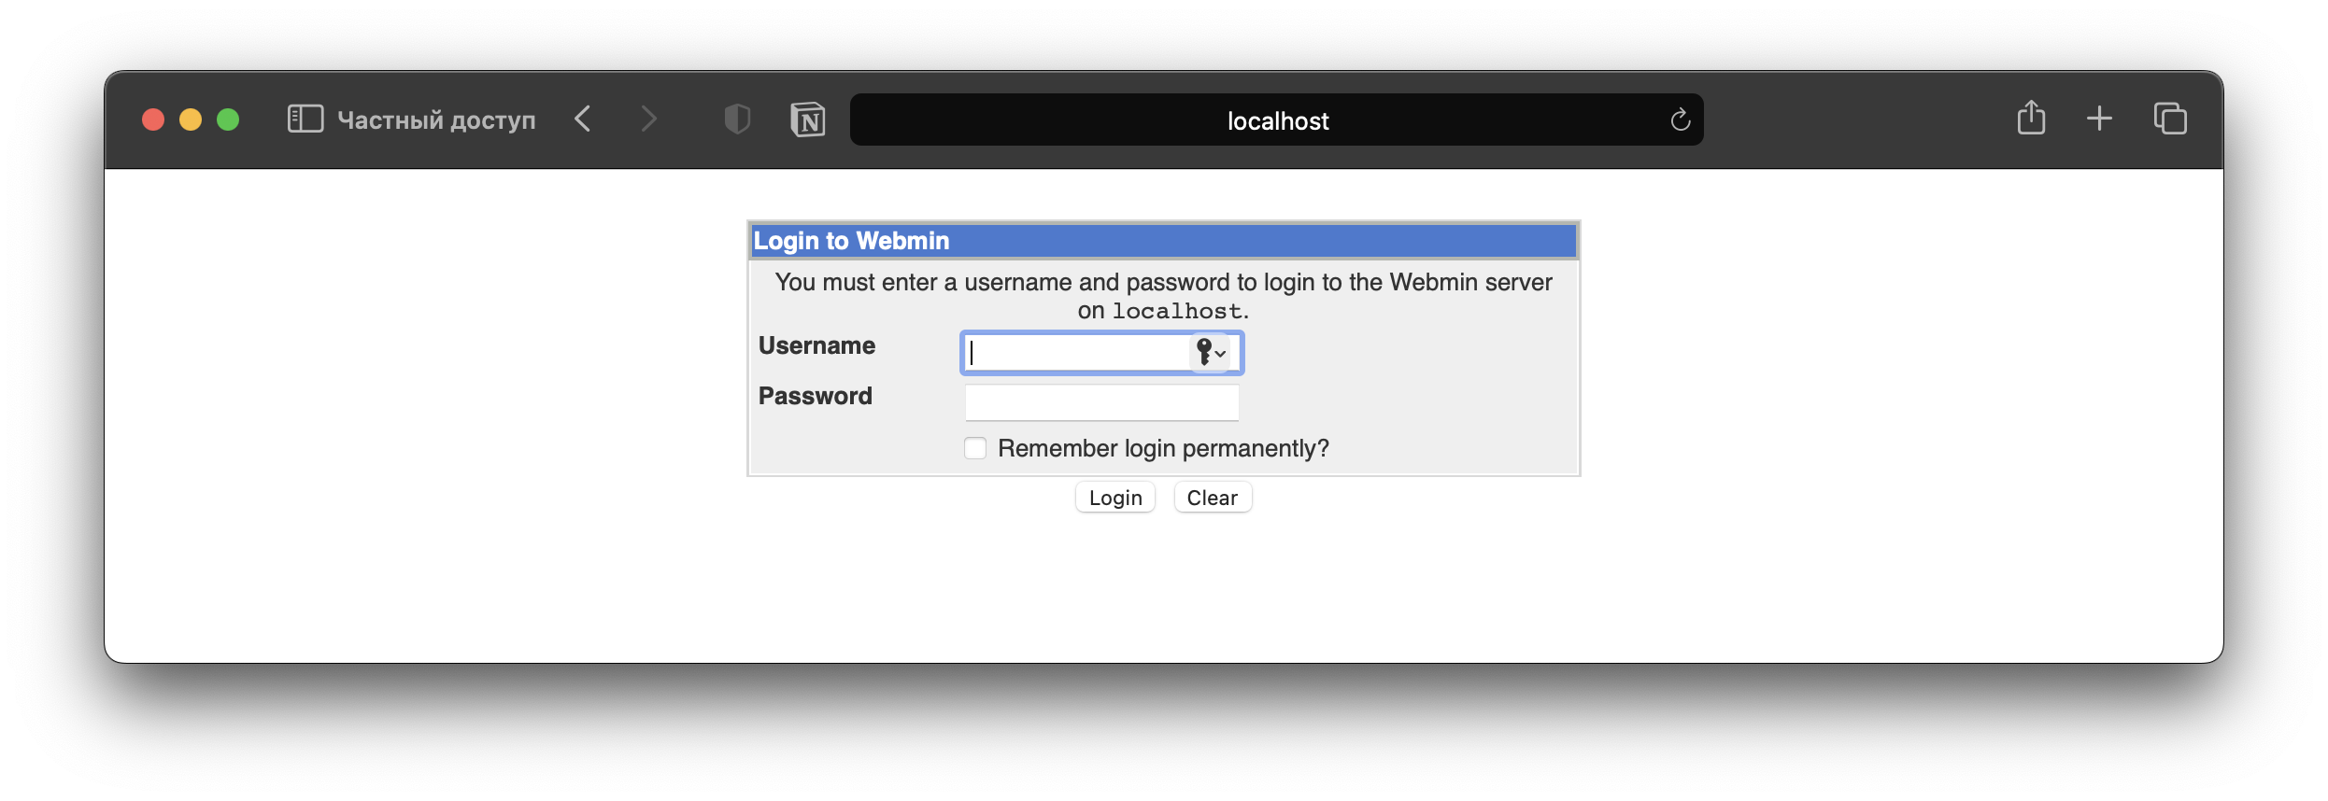Enter full screen with green button
Viewport: 2328px width, 801px height.
[x=228, y=119]
